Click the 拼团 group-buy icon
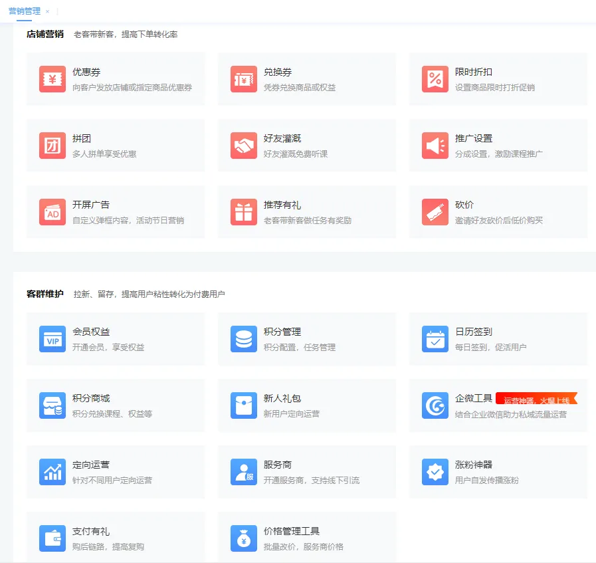This screenshot has width=596, height=563. tap(52, 146)
